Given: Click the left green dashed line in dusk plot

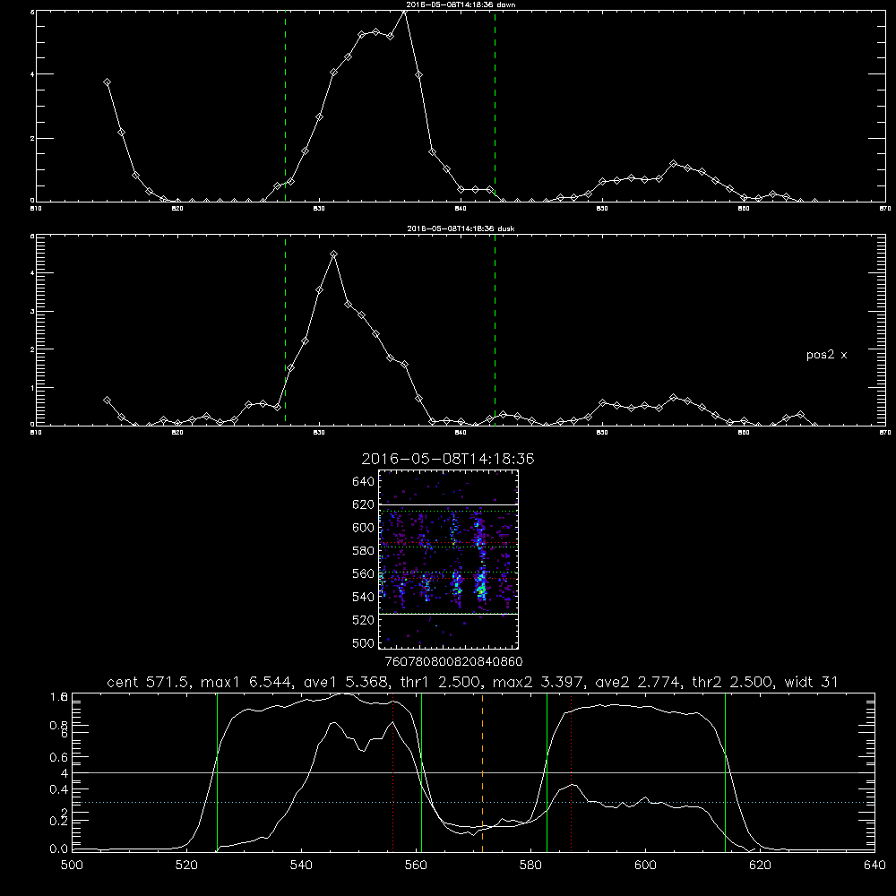Looking at the screenshot, I should pos(285,330).
